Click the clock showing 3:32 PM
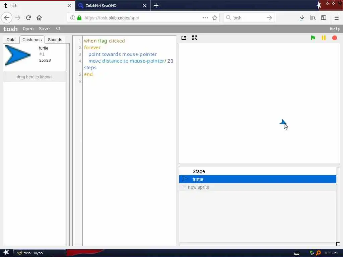This screenshot has height=257, width=343. [331, 253]
